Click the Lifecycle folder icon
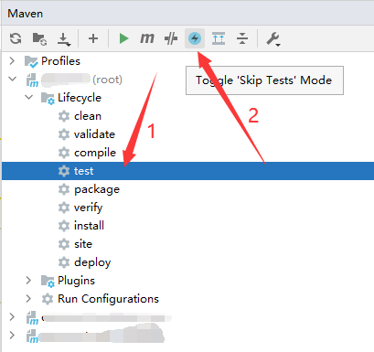The height and width of the screenshot is (352, 374). tap(48, 98)
